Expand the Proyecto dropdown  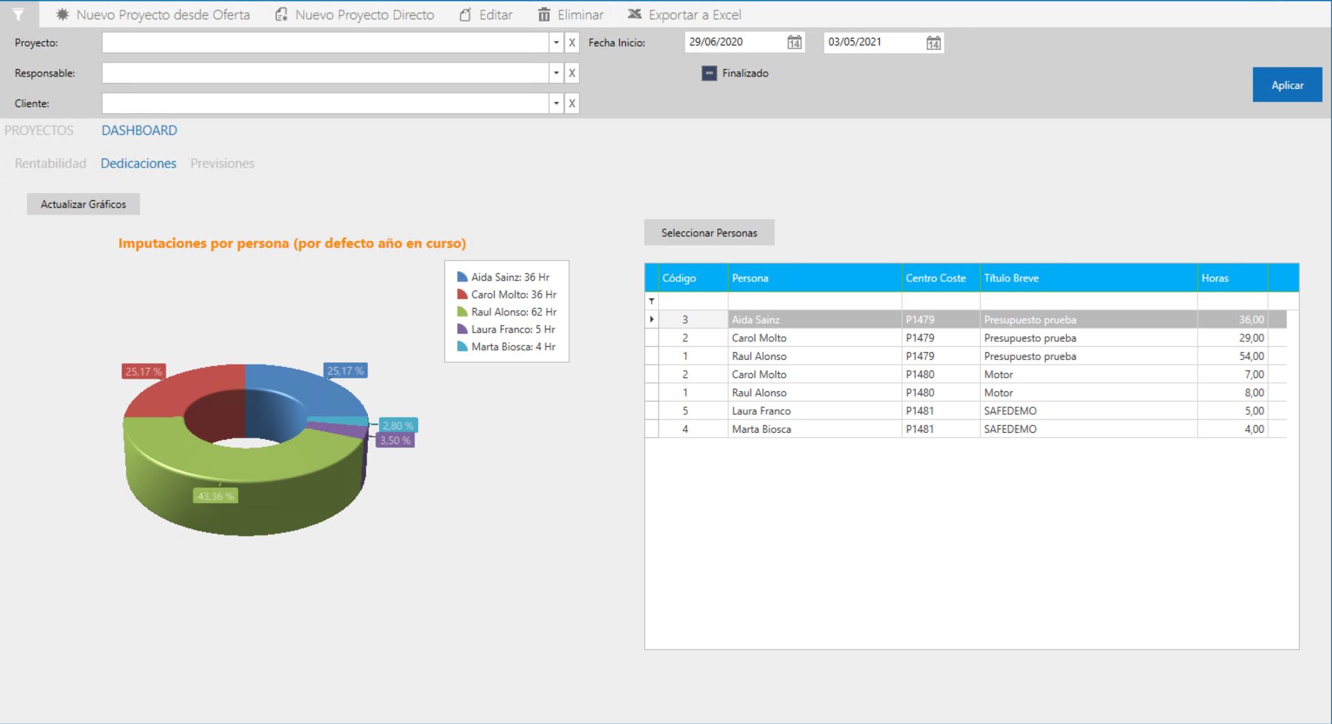[x=556, y=43]
